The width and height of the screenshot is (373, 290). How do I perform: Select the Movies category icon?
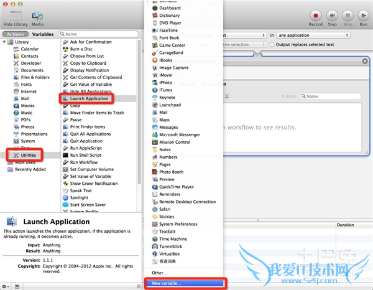[16, 106]
